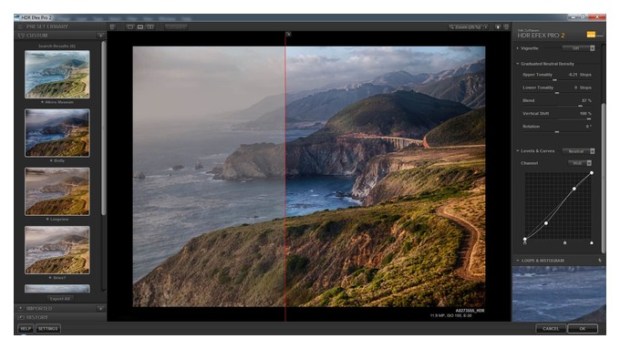Click the upper-middle curve control point
The height and width of the screenshot is (349, 620).
(x=574, y=189)
